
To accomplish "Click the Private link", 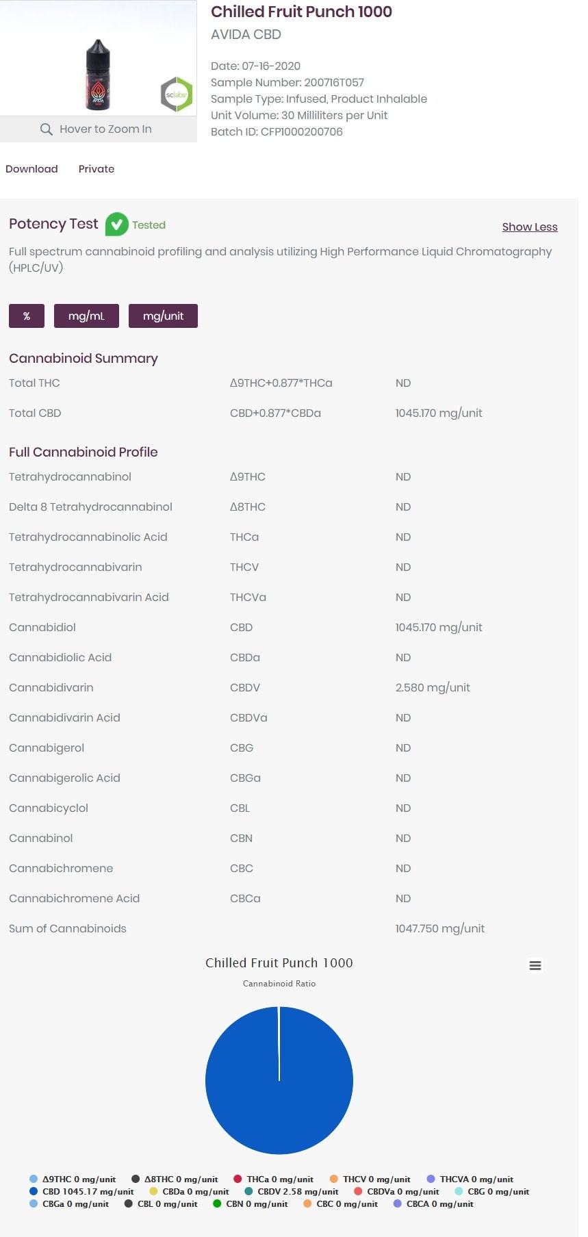I will click(x=97, y=169).
